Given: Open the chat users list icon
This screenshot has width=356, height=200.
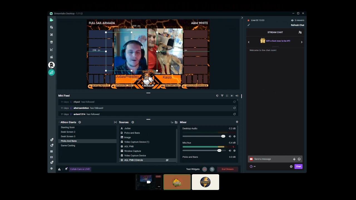Looking at the screenshot, I should 300,32.
